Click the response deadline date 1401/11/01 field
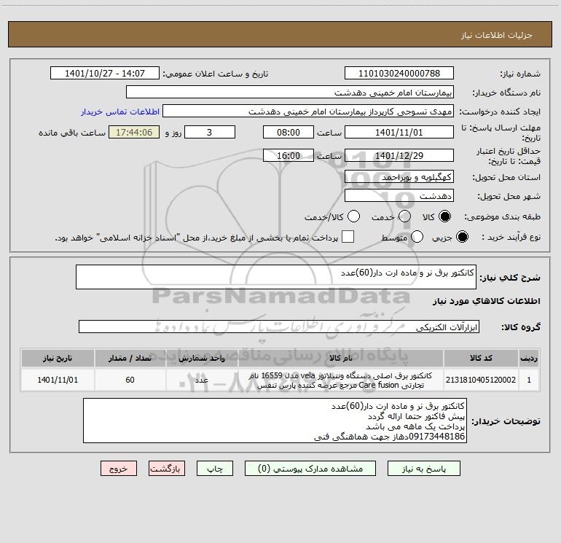This screenshot has height=543, width=561. [x=399, y=132]
